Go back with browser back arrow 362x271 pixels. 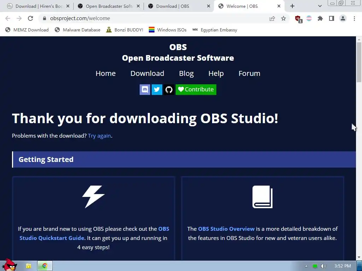[x=8, y=18]
